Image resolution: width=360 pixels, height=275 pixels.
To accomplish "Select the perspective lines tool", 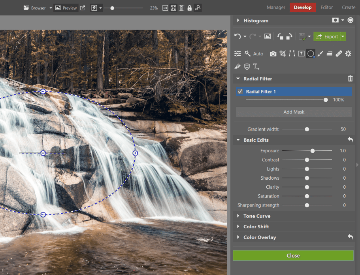I will coord(292,54).
